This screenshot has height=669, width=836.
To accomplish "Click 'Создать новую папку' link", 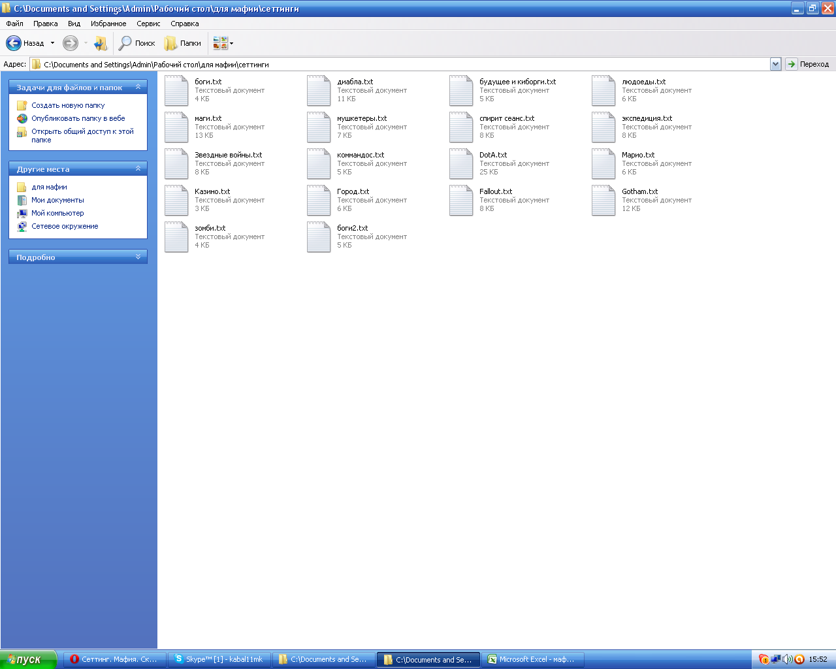I will tap(68, 105).
